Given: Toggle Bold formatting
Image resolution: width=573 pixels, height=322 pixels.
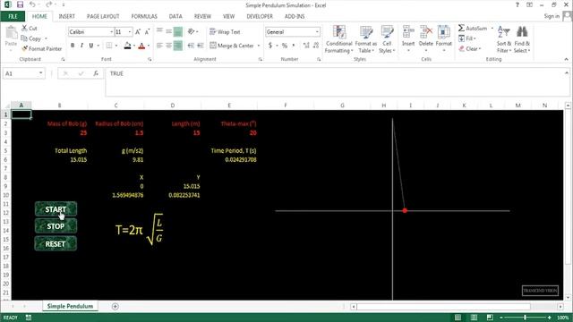Looking at the screenshot, I should tap(73, 46).
